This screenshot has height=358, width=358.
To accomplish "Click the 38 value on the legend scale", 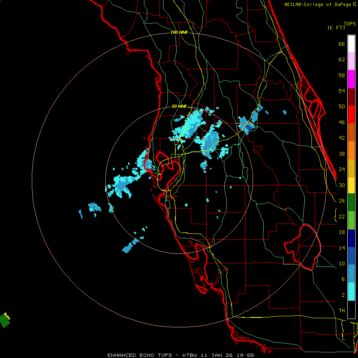I will pyautogui.click(x=342, y=154).
